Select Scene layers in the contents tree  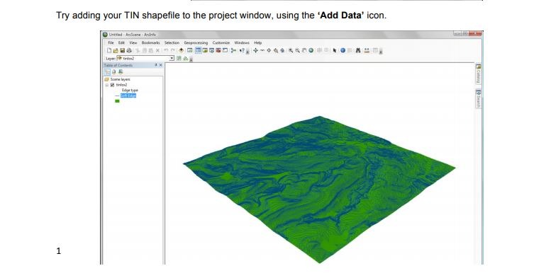point(120,79)
